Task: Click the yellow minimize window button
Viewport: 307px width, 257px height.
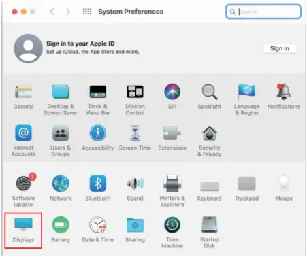Action: [24, 12]
